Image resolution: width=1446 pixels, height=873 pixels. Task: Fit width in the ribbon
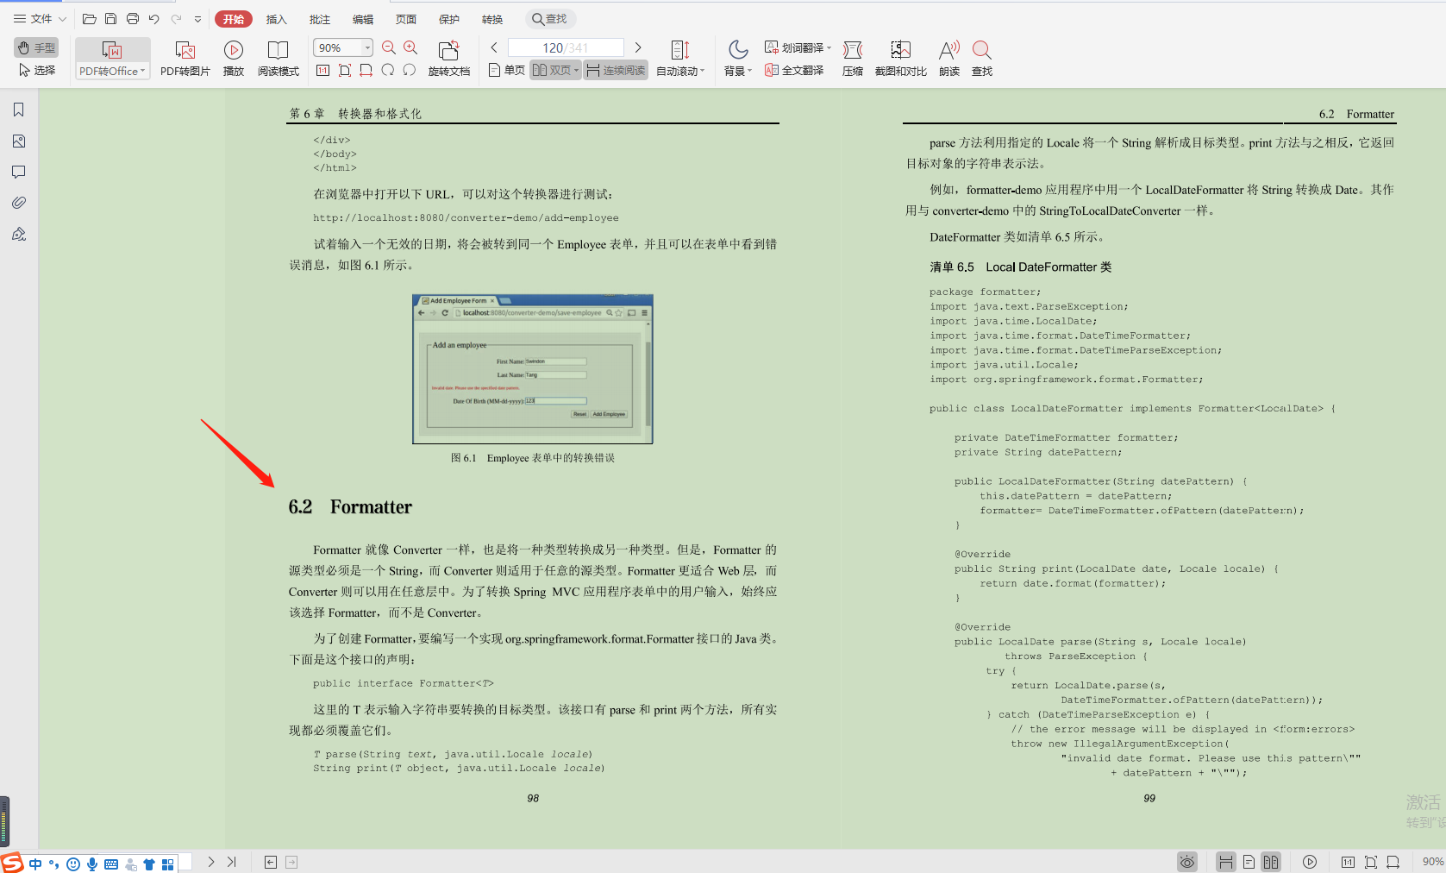point(366,70)
